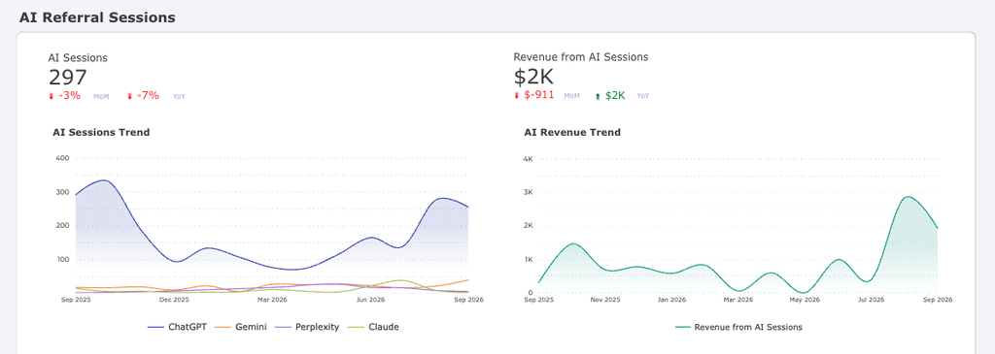Click the -3% MoM sessions change
This screenshot has width=995, height=354.
pos(70,96)
